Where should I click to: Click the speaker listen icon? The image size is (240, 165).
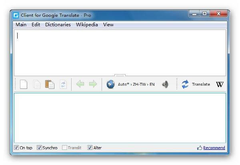coord(165,84)
